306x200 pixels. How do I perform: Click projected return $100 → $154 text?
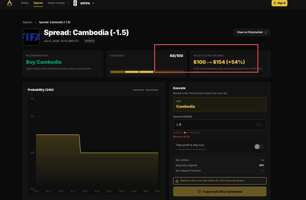(219, 62)
